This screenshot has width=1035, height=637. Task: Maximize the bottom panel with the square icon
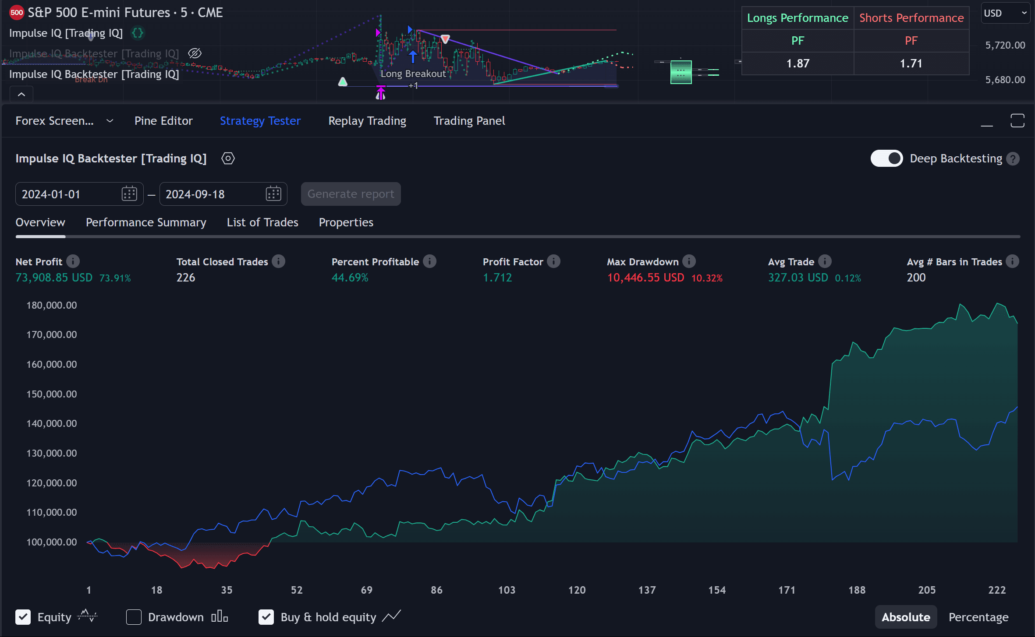tap(1017, 120)
